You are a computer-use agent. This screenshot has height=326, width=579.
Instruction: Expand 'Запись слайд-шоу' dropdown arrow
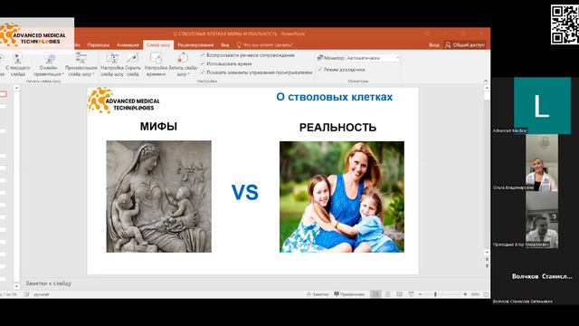click(x=188, y=74)
